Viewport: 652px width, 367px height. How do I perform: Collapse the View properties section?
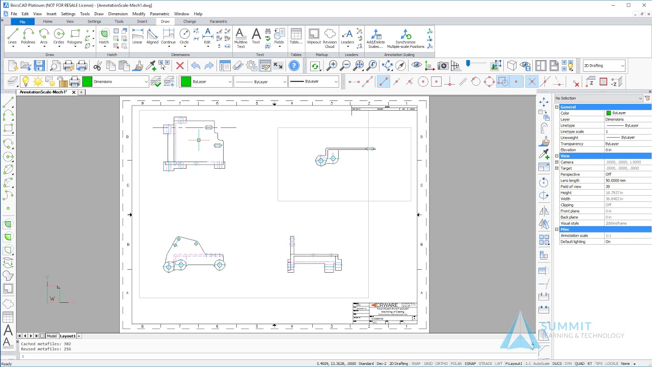(557, 156)
